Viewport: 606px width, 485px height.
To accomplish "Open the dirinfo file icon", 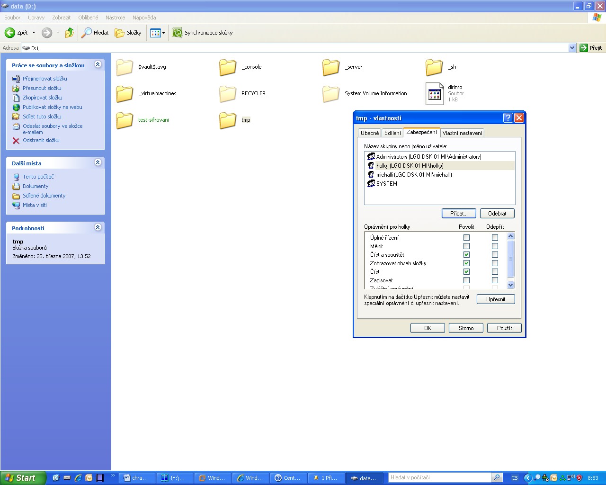I will tap(435, 93).
